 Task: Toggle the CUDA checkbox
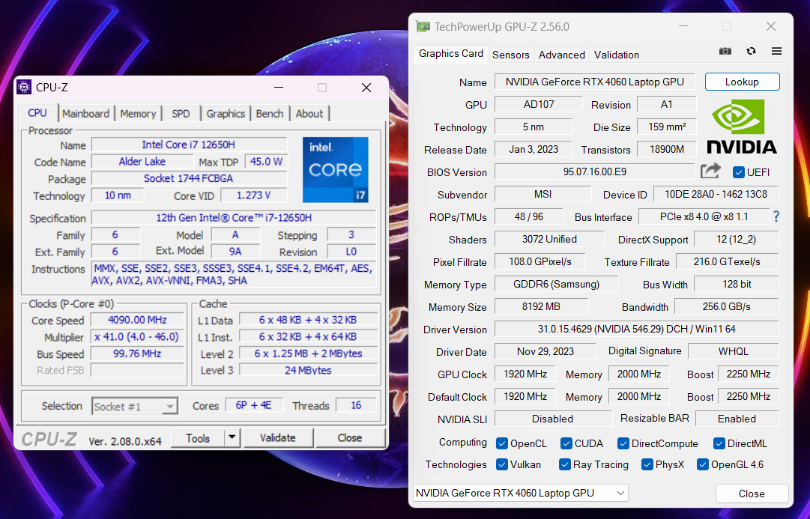566,443
